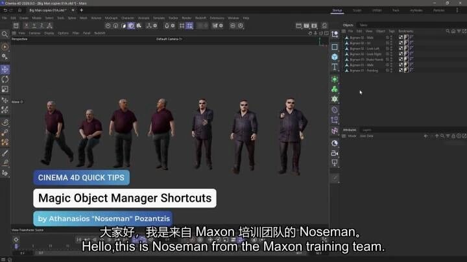This screenshot has height=262, width=467.
Task: Open Tags menu in Object Manager
Action: (x=391, y=31)
